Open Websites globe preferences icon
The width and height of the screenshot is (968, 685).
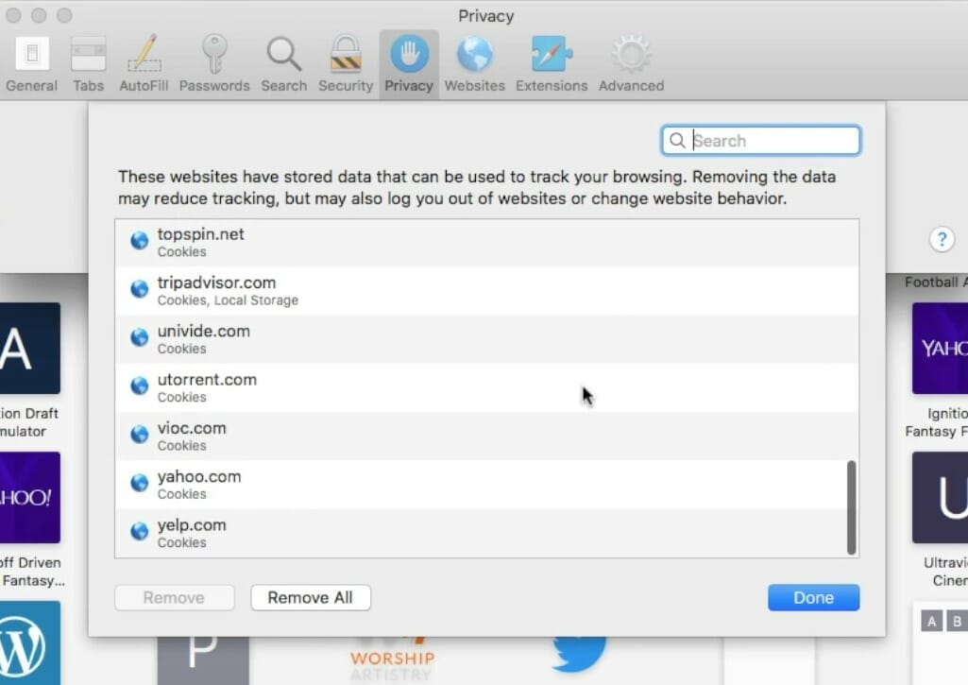pos(474,64)
